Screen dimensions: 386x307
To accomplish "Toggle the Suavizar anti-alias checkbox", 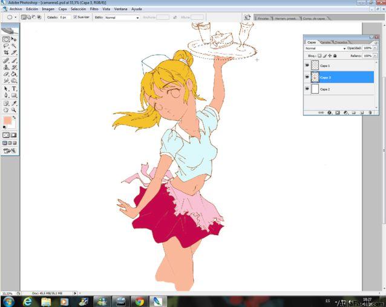I will 76,17.
